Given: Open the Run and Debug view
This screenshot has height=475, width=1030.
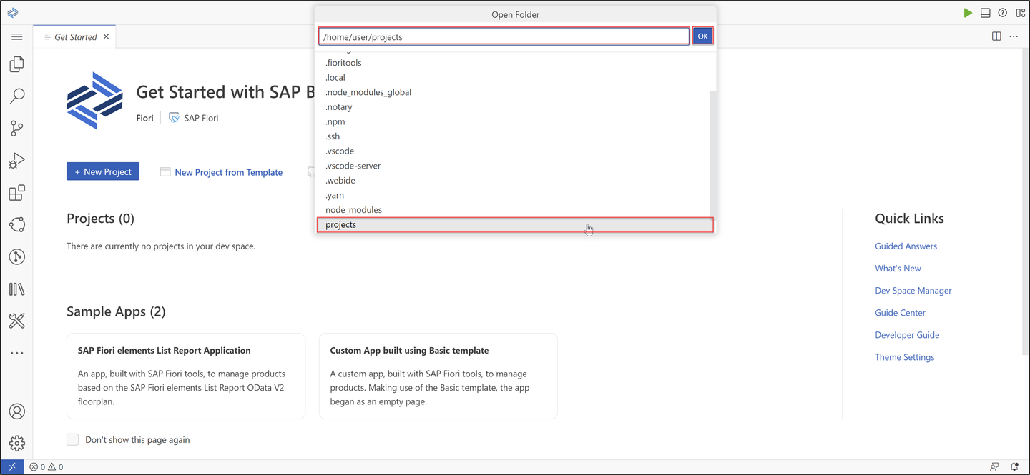Looking at the screenshot, I should [x=17, y=161].
